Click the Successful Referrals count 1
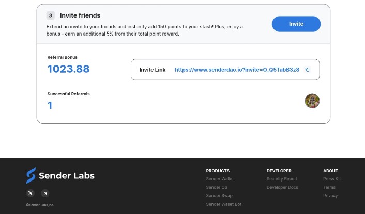 [50, 105]
